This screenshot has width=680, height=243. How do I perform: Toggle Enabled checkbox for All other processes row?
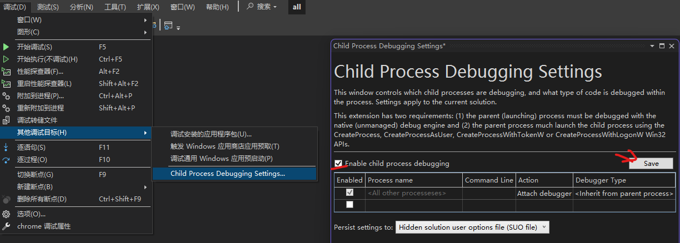pyautogui.click(x=349, y=193)
